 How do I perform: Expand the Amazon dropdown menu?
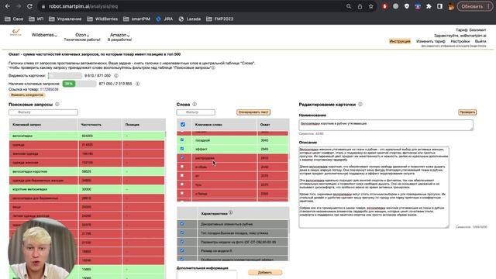119,35
